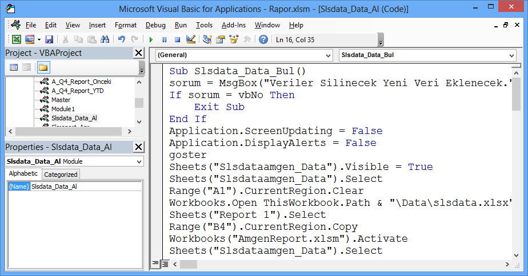
Task: Open the Run menu
Action: pos(181,25)
